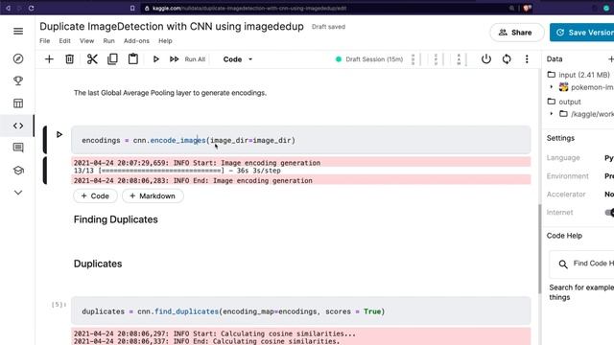Open the Add-ons menu

pos(136,40)
